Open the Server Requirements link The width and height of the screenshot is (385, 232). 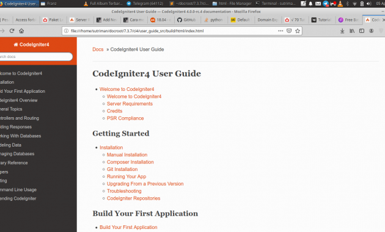[x=130, y=104]
